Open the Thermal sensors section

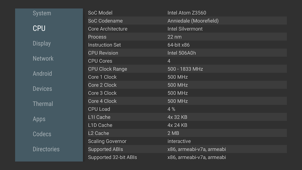[43, 104]
